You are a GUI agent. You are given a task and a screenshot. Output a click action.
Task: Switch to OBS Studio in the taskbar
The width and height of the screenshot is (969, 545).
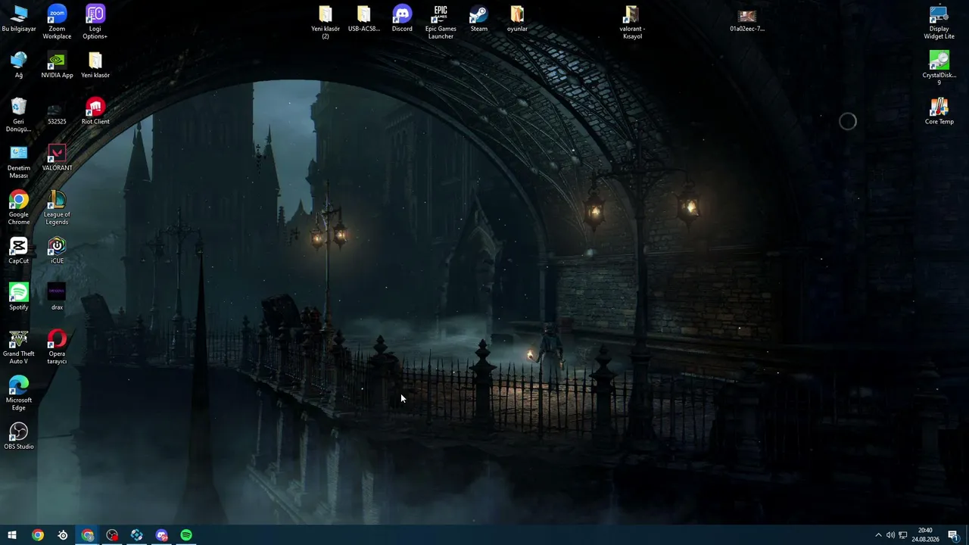pyautogui.click(x=112, y=535)
